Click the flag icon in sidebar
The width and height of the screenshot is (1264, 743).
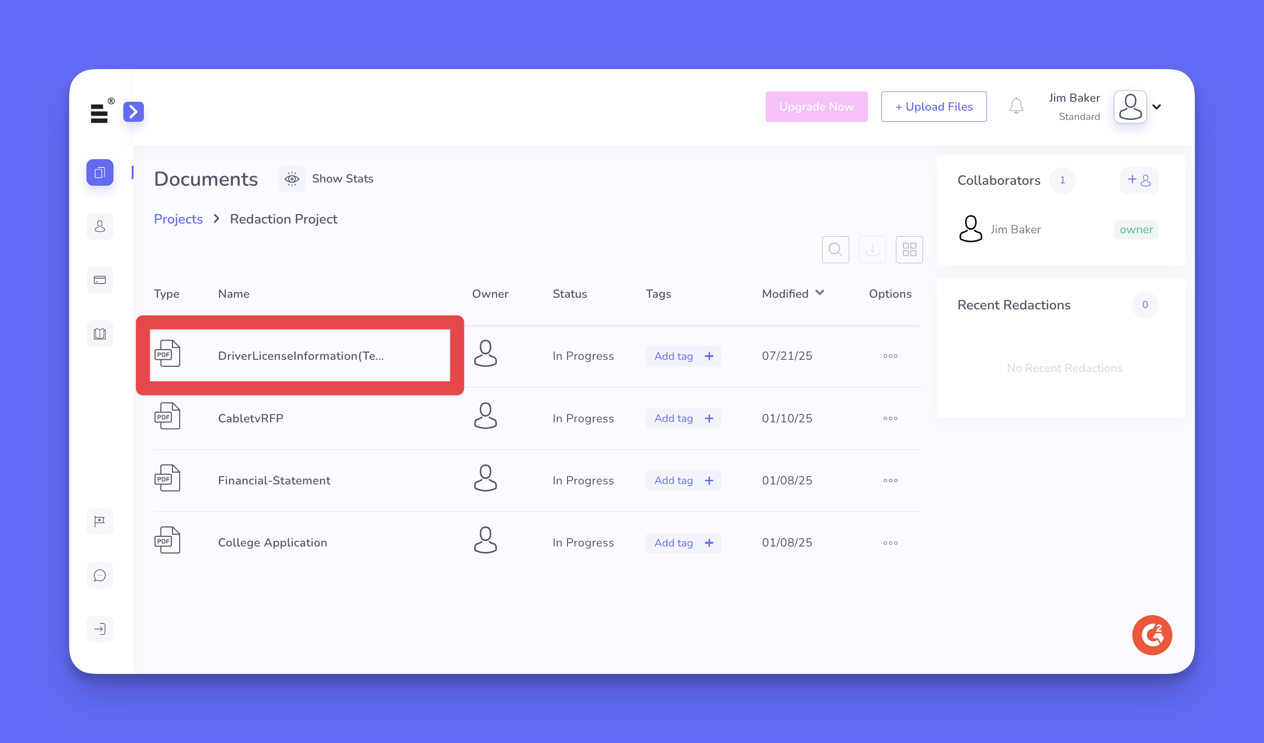[x=100, y=522]
